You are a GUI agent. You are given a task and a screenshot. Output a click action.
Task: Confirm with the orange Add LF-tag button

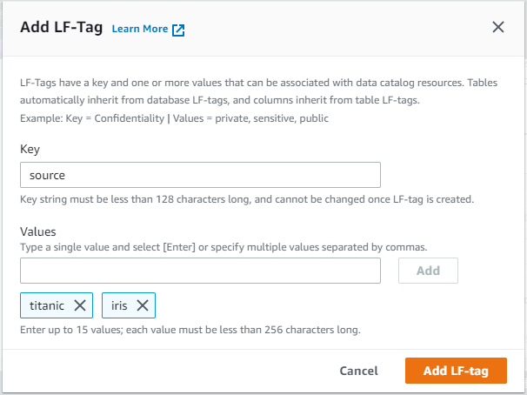point(456,371)
